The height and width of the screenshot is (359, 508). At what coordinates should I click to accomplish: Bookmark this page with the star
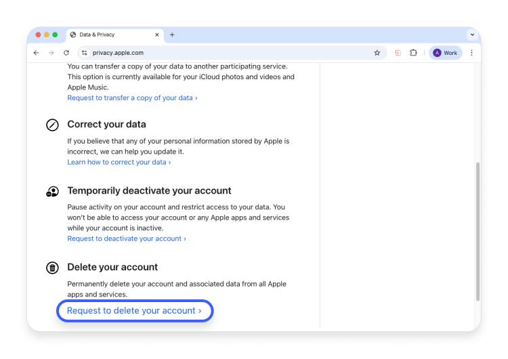click(x=377, y=53)
